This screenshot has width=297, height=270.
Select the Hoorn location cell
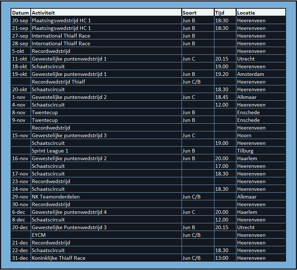coord(244,135)
